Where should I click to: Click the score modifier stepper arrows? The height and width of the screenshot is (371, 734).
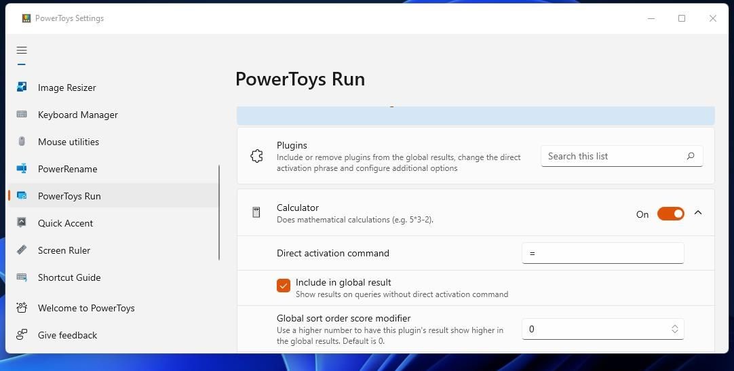[x=674, y=329]
